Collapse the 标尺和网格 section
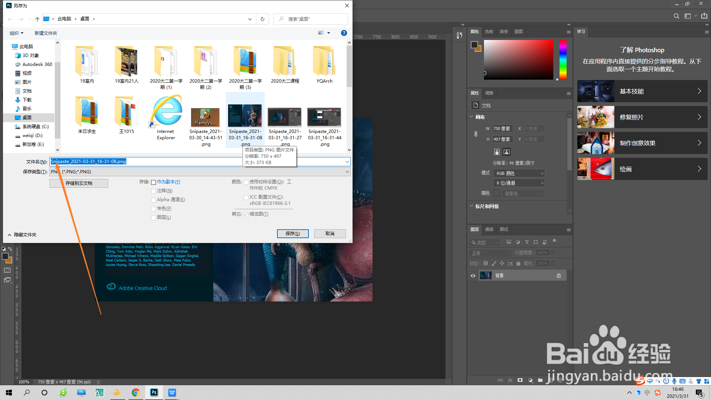The image size is (711, 400). pos(471,206)
